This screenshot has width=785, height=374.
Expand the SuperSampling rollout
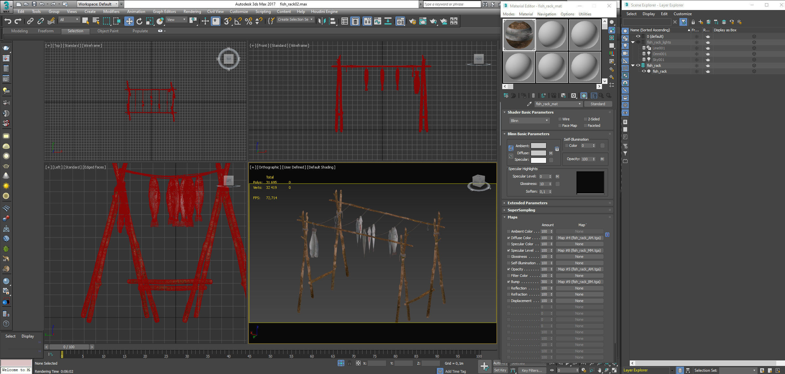(x=521, y=210)
